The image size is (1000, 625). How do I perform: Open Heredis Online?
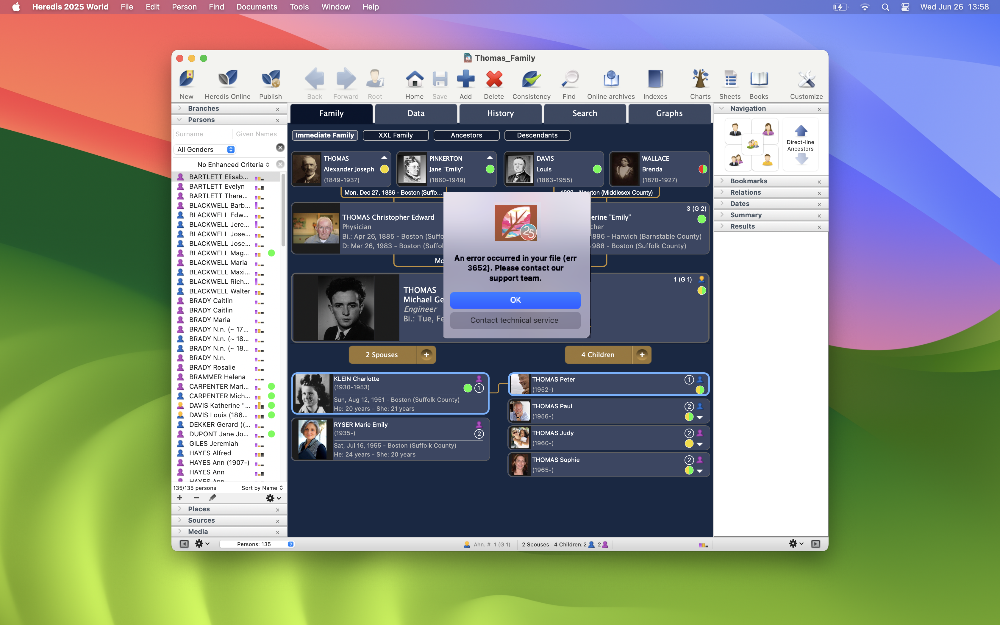click(227, 83)
